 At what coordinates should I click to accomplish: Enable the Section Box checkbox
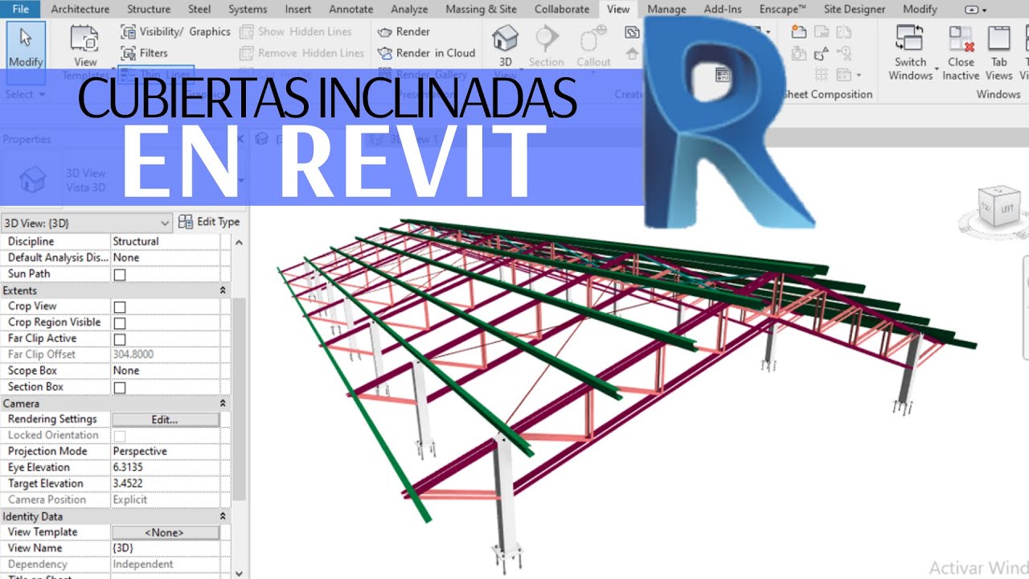click(x=120, y=387)
